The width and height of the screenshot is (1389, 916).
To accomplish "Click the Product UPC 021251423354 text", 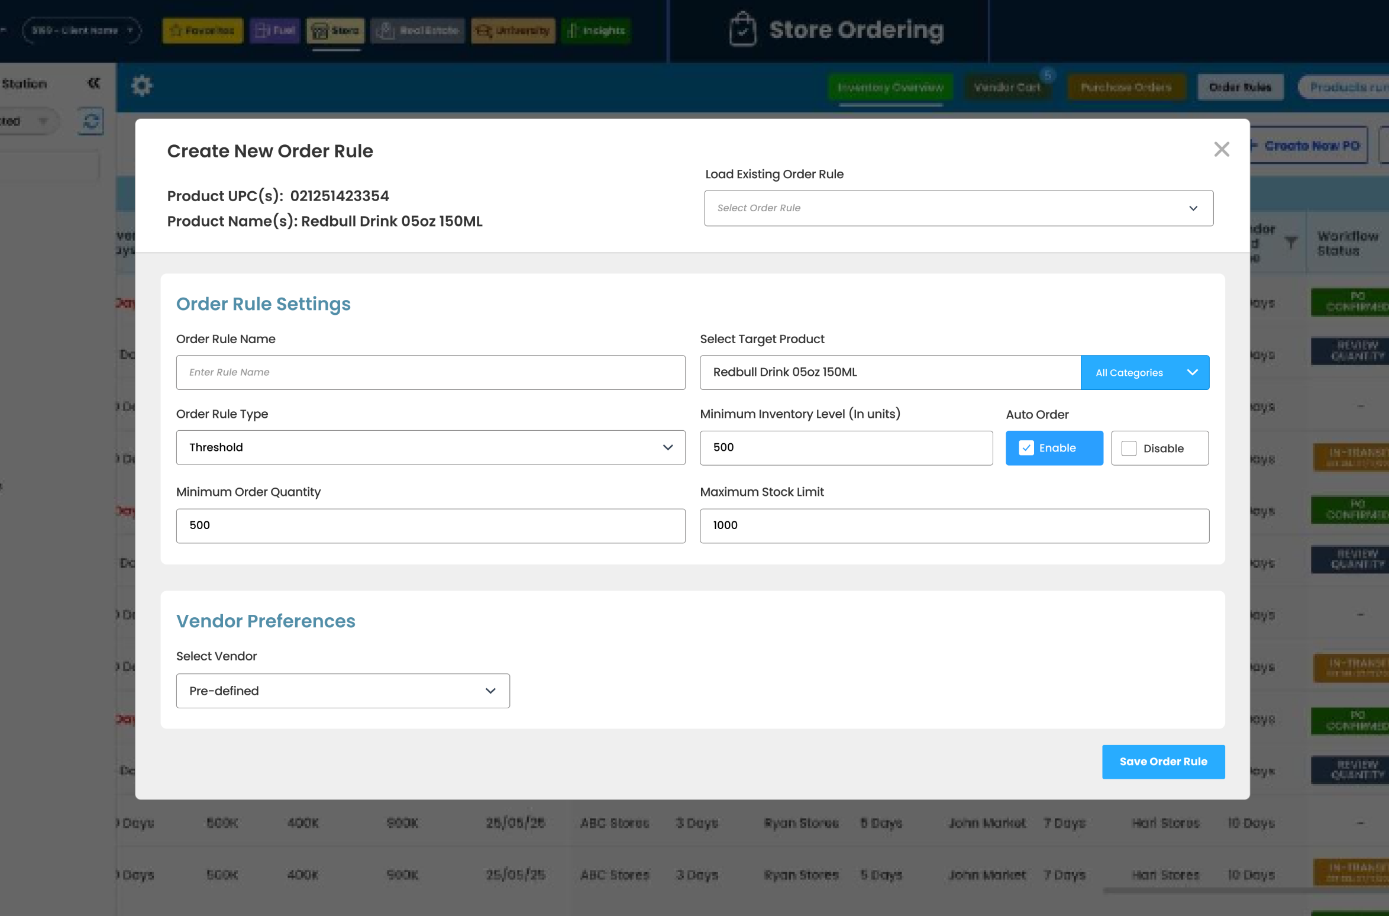I will coord(340,196).
